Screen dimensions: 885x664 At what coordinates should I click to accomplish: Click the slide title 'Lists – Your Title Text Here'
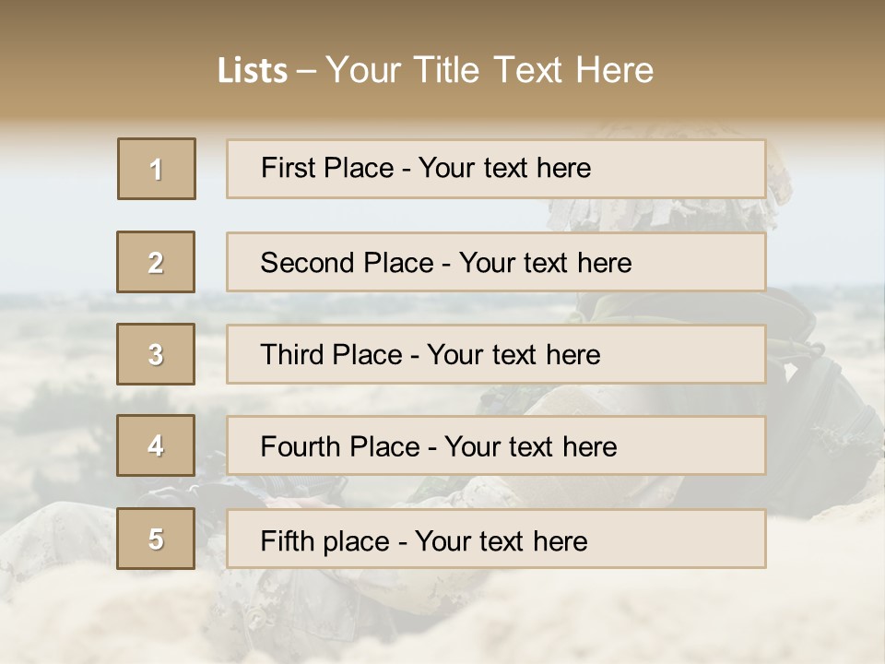pyautogui.click(x=435, y=70)
